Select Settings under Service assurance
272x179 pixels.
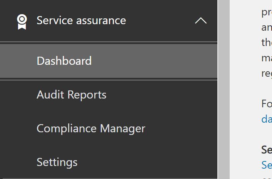coord(57,162)
